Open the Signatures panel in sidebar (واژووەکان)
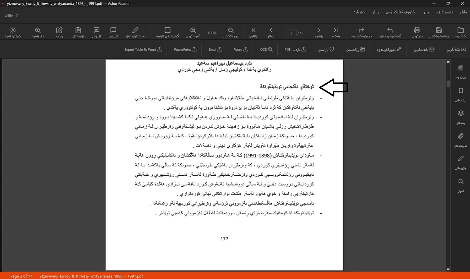The image size is (470, 279). tap(461, 163)
